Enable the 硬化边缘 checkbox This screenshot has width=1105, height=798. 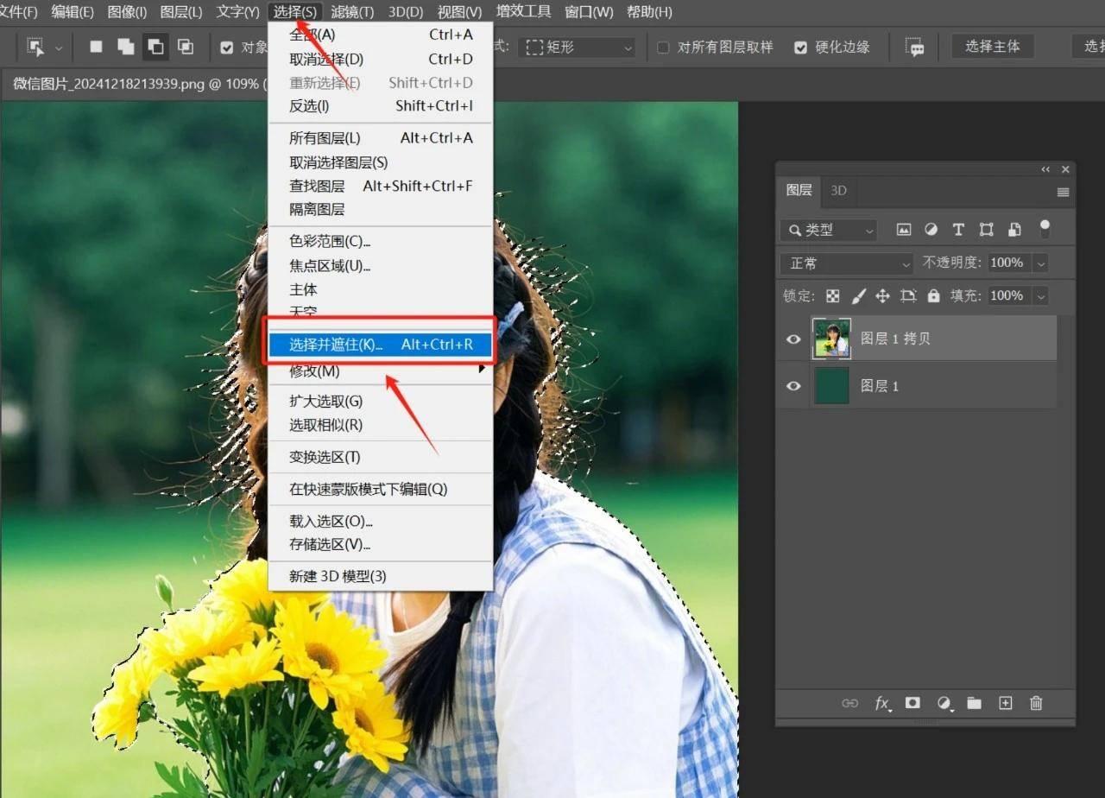[800, 47]
